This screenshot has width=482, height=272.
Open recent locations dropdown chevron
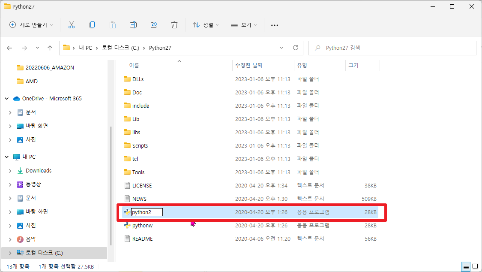tap(37, 48)
